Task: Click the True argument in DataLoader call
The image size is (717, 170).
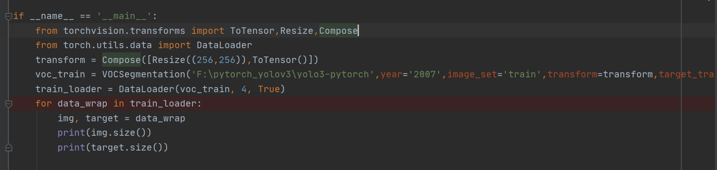Action: point(269,89)
